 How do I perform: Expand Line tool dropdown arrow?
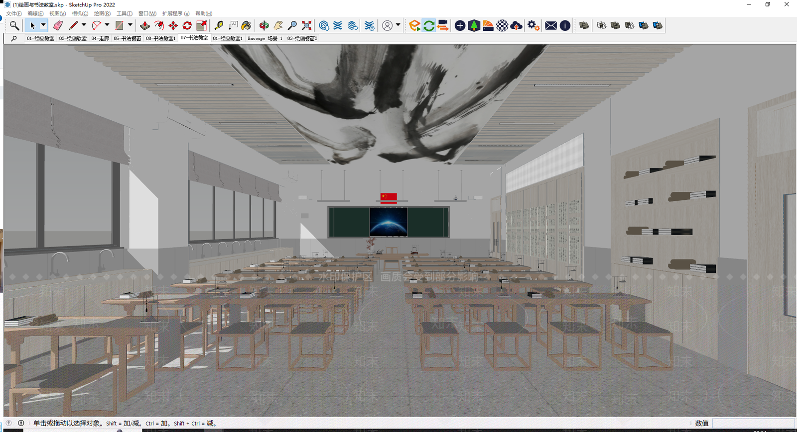pyautogui.click(x=84, y=25)
